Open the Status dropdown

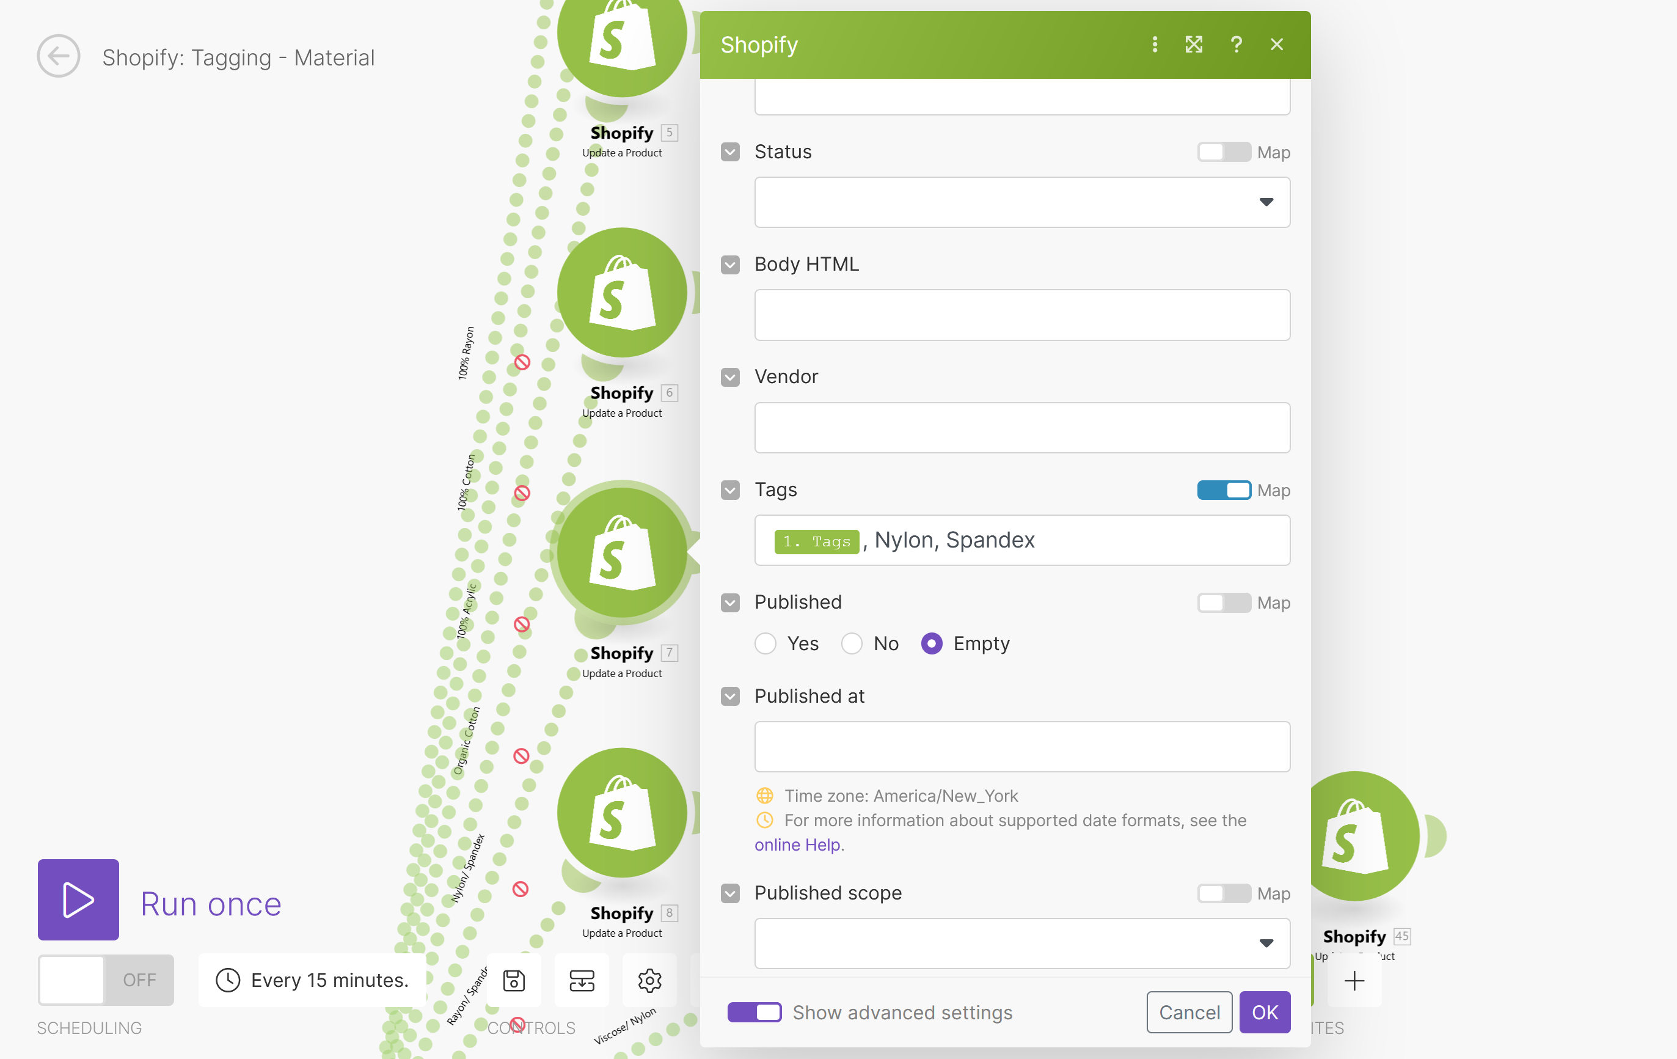click(1022, 202)
